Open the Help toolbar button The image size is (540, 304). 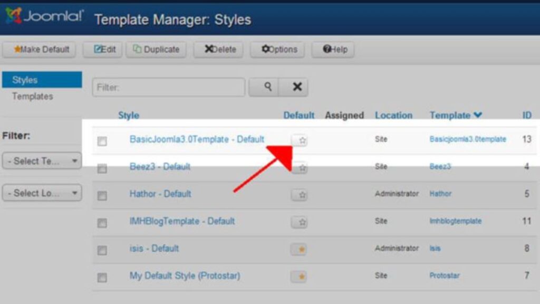[x=333, y=49]
